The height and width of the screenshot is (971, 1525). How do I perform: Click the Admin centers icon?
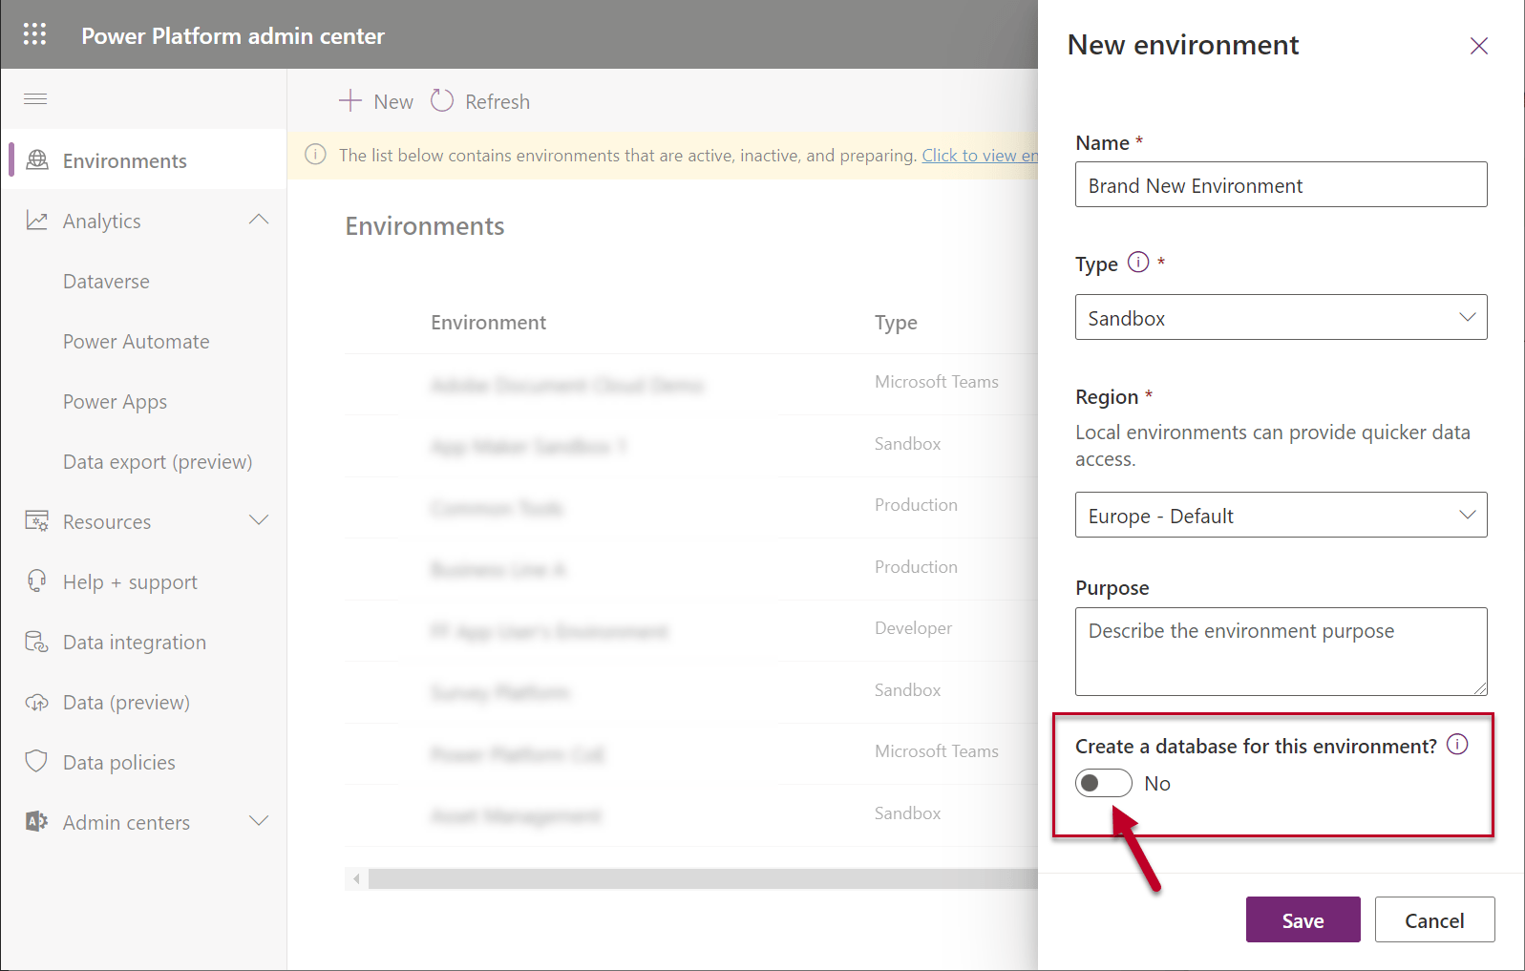37,822
